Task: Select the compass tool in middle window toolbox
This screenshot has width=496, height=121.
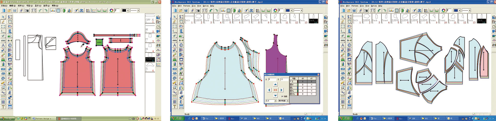Action: (x=174, y=45)
